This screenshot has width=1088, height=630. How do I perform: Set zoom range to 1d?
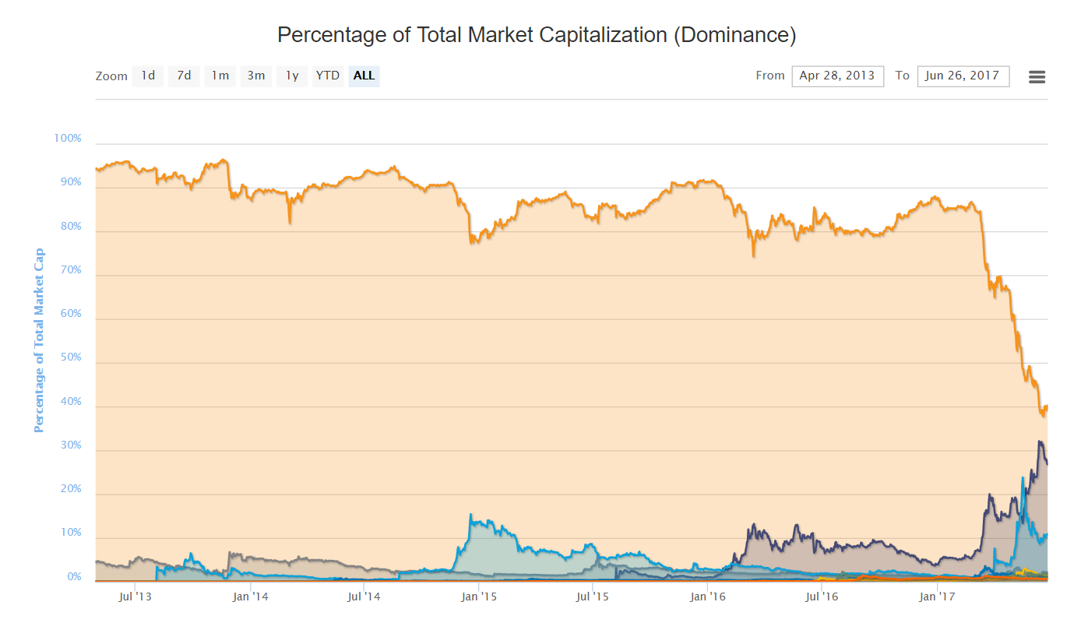(148, 76)
